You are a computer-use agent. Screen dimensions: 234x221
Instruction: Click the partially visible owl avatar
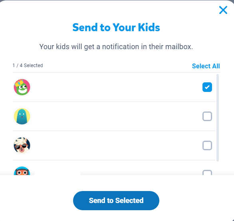[22, 170]
